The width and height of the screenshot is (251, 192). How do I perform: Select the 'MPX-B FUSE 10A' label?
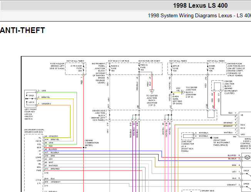click(x=176, y=68)
